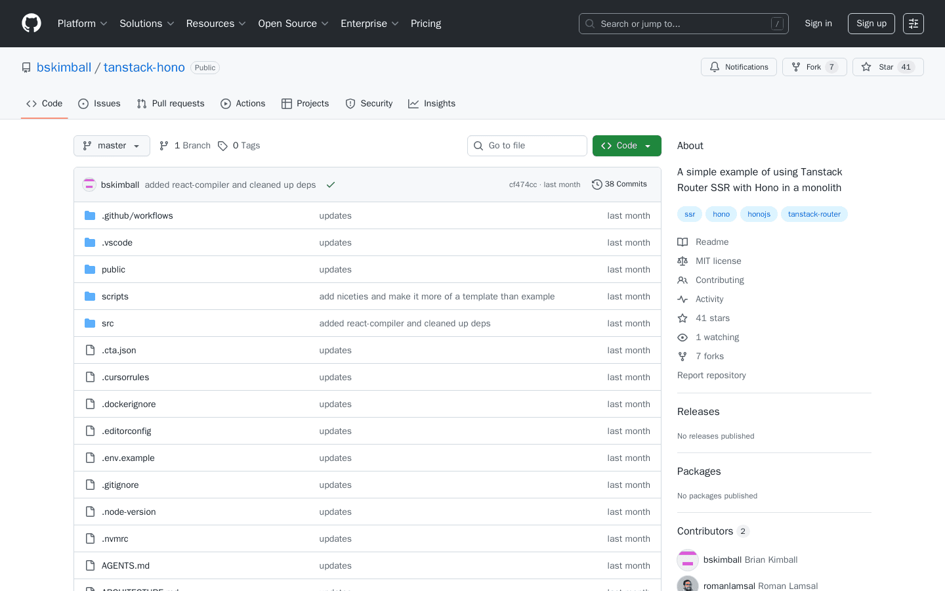The image size is (945, 591).
Task: Click the file icon for AGENTS.md
Action: (x=90, y=565)
